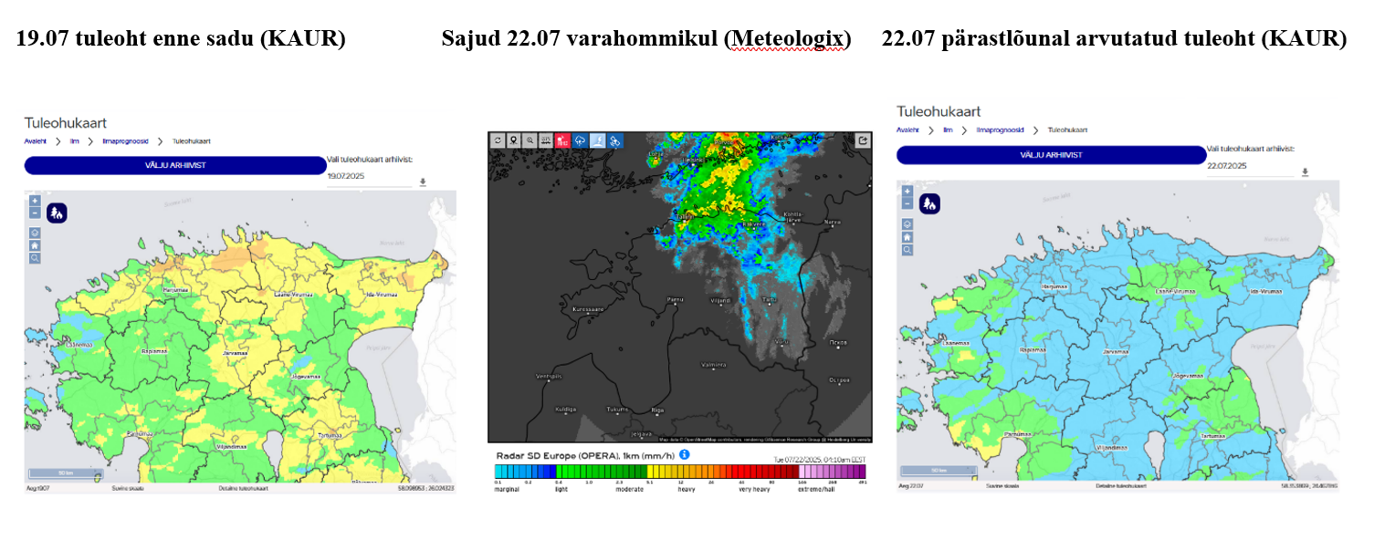The height and width of the screenshot is (540, 1374).
Task: Go to Avaleht breadcrumb on left panel
Action: 35,141
